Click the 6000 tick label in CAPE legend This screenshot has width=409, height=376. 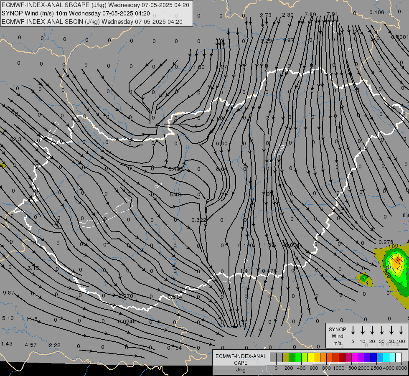(401, 368)
